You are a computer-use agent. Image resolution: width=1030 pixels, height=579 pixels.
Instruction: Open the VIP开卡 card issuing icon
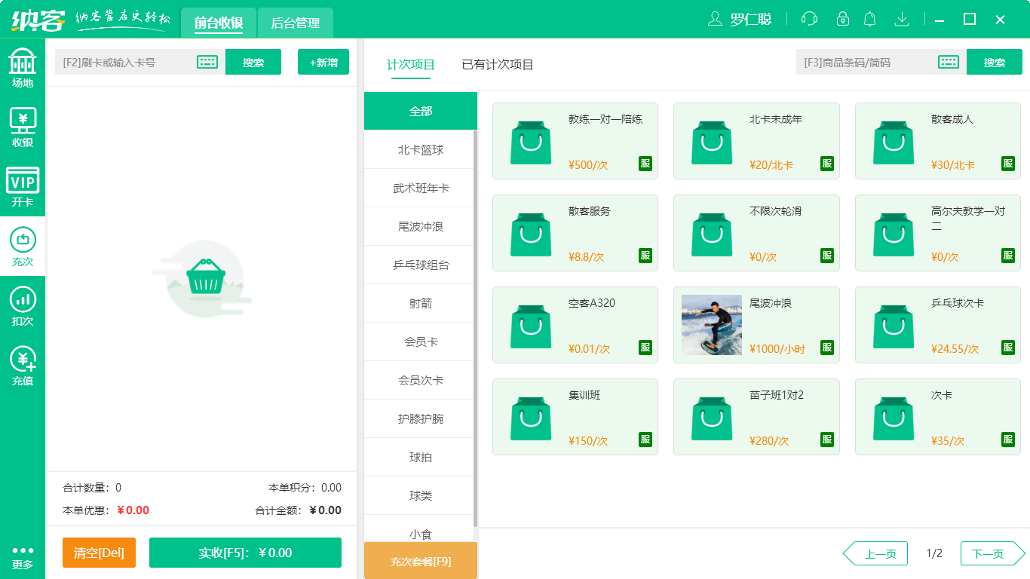coord(23,183)
